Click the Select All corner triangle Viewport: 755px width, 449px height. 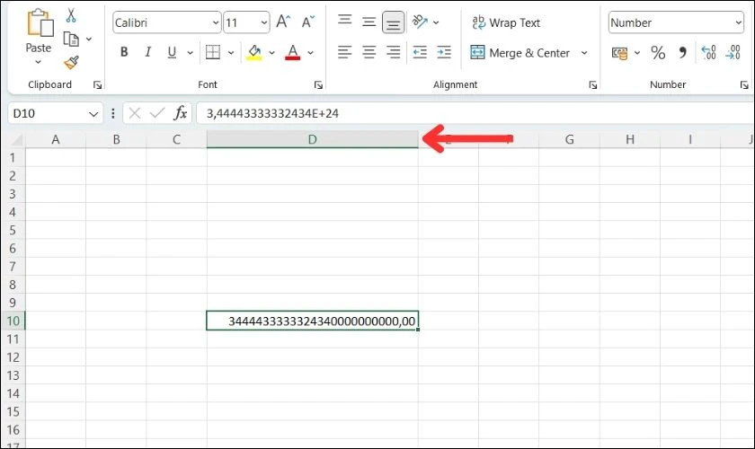[x=16, y=140]
